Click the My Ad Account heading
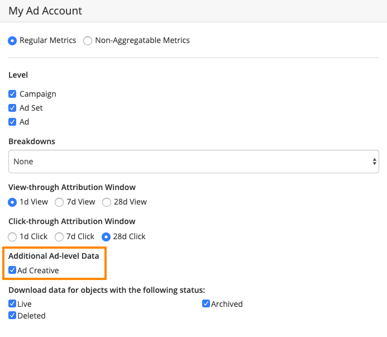Viewport: 387px width, 337px height. point(45,11)
